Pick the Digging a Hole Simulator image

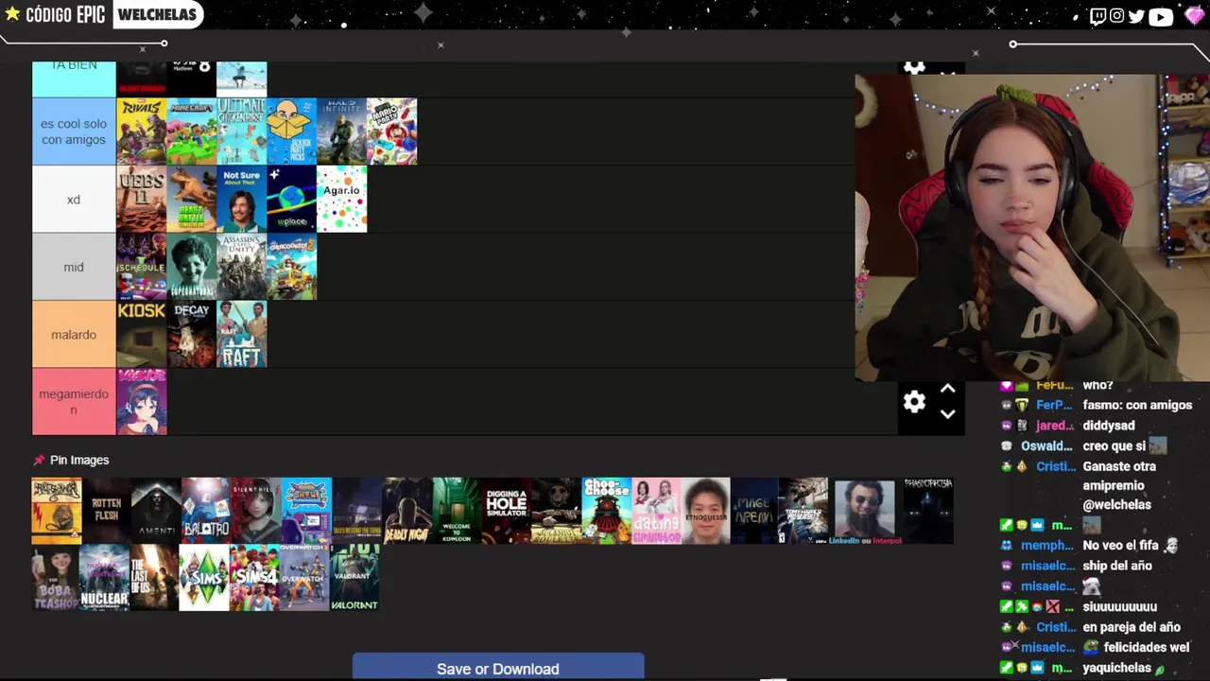(x=507, y=511)
